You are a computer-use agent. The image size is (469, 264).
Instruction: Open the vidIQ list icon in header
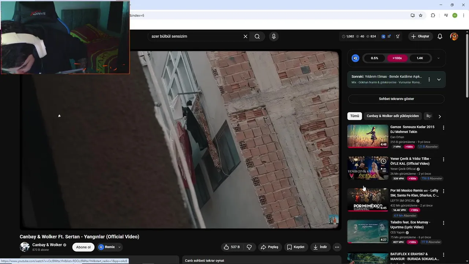(x=389, y=36)
